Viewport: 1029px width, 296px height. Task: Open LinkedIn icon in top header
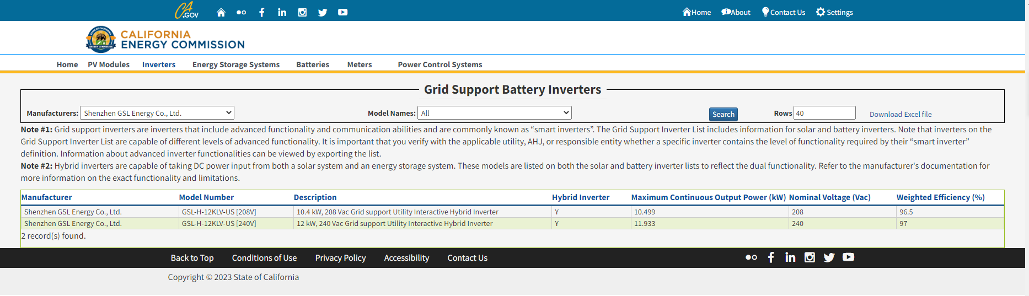click(282, 12)
